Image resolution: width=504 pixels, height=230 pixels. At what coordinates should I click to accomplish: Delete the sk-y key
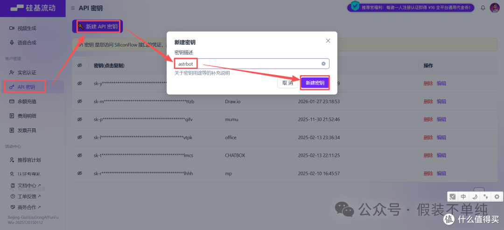coord(428,84)
